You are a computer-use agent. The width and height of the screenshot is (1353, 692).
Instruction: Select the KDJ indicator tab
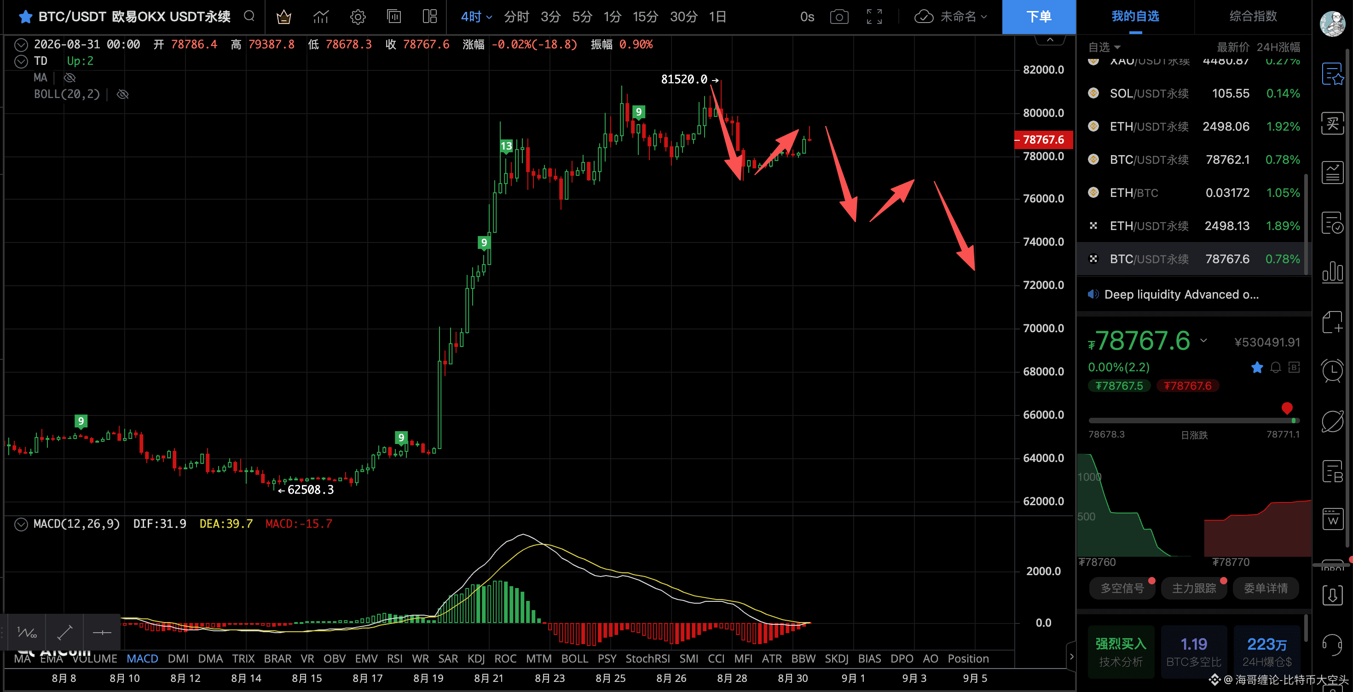(476, 658)
